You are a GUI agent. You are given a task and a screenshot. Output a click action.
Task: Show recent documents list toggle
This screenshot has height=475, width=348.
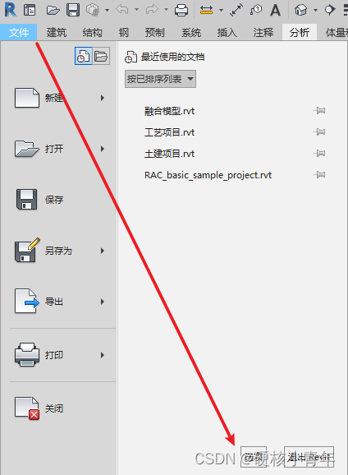tap(83, 56)
